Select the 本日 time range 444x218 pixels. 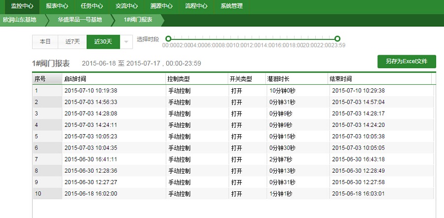(x=45, y=42)
